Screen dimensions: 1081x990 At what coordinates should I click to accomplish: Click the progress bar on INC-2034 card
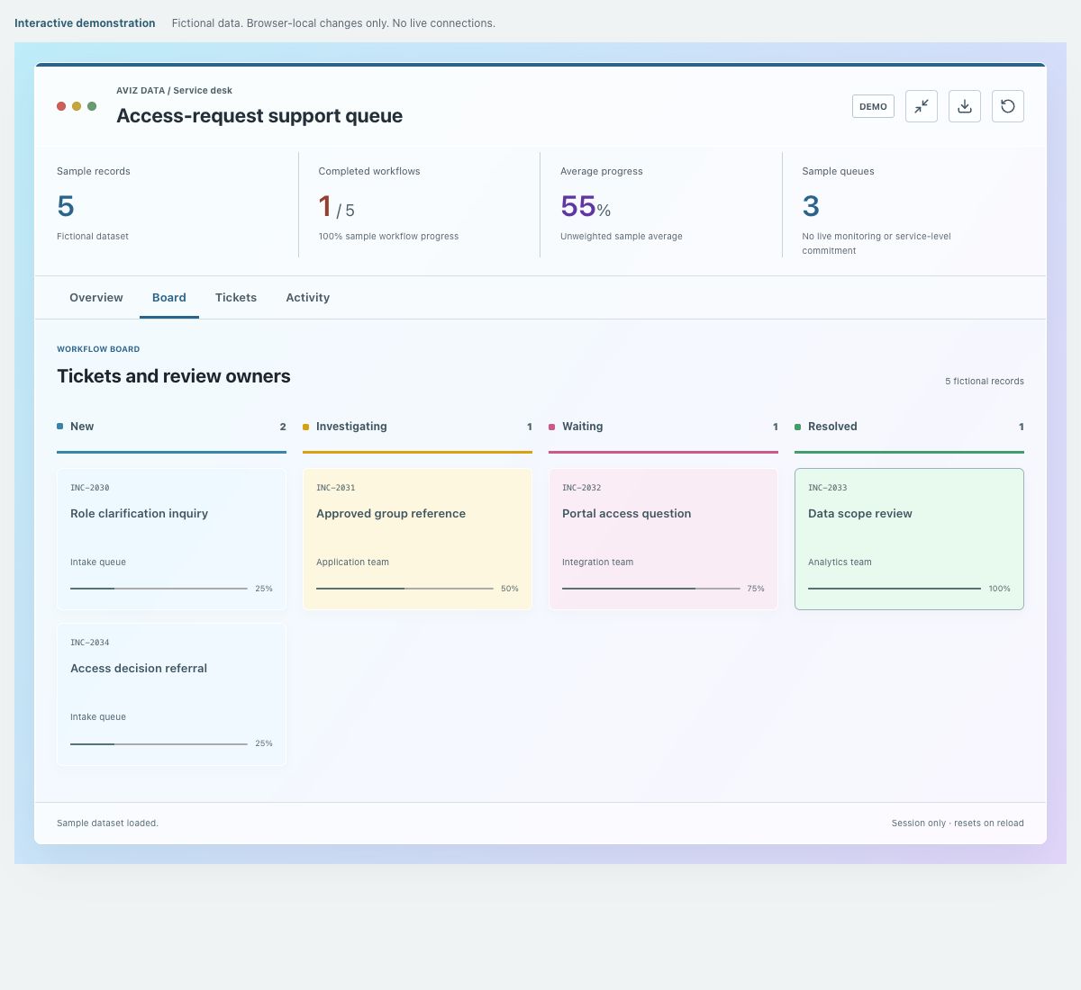point(159,743)
